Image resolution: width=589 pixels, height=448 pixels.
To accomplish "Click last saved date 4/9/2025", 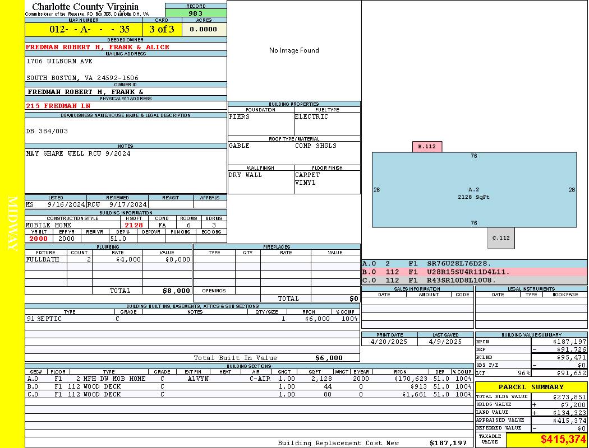I will [x=445, y=342].
